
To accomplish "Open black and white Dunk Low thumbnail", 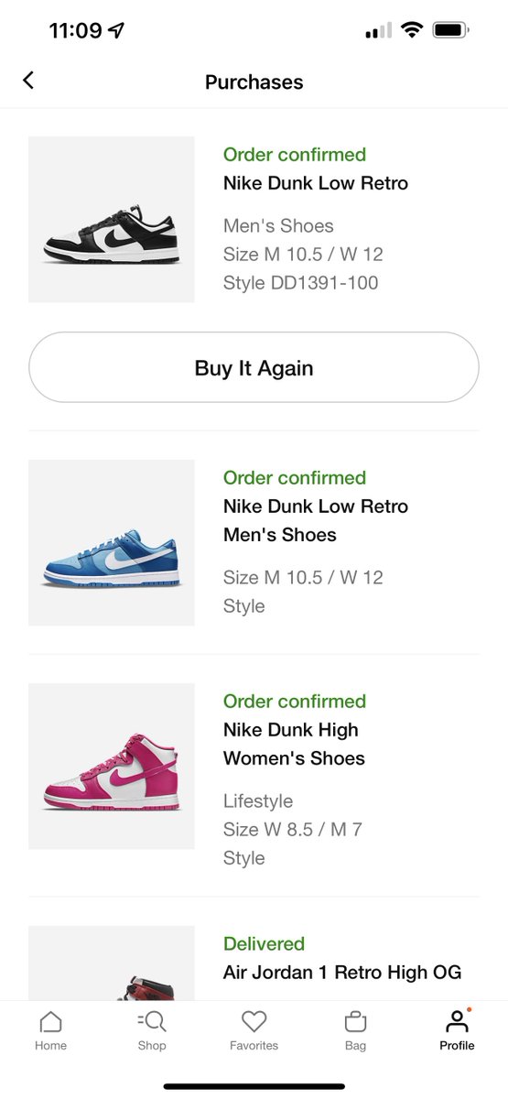I will [112, 219].
